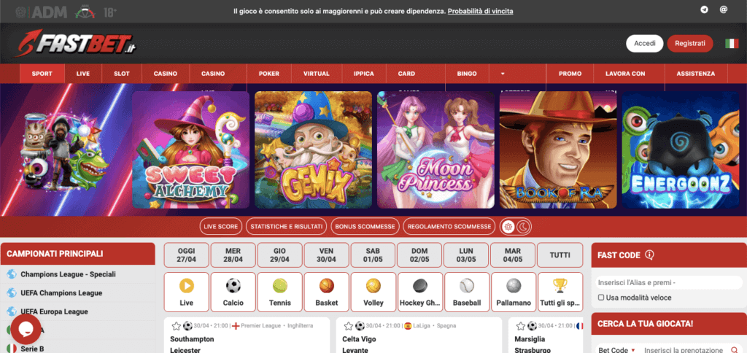Focus the Inserisci la prenotazione field

(x=684, y=350)
